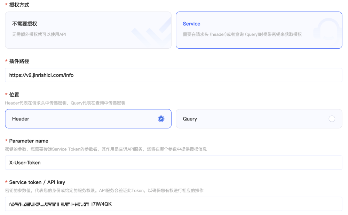Click the 位置 section label
348x215 pixels.
pos(14,94)
